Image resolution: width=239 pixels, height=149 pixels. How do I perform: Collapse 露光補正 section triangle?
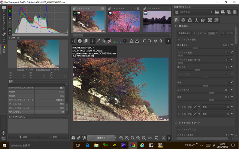[x=176, y=26]
